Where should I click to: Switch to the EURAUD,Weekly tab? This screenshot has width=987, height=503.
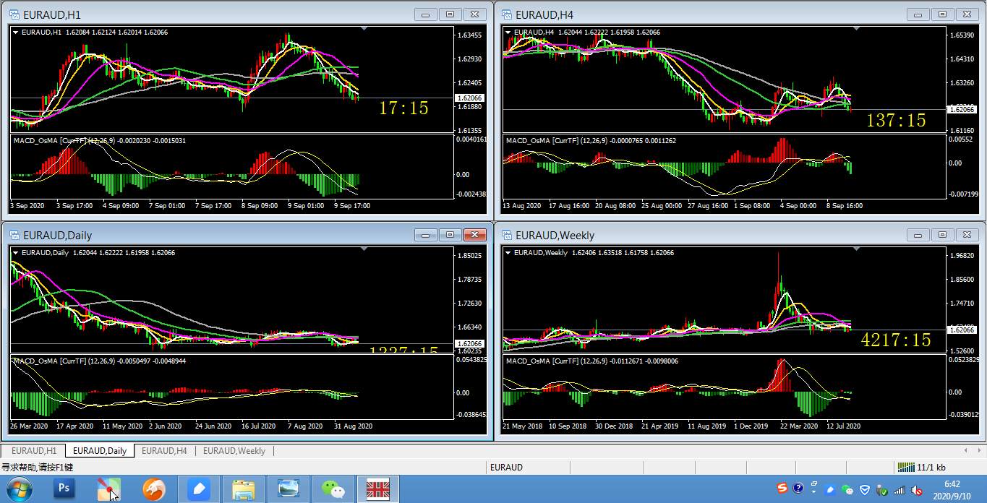click(x=234, y=450)
